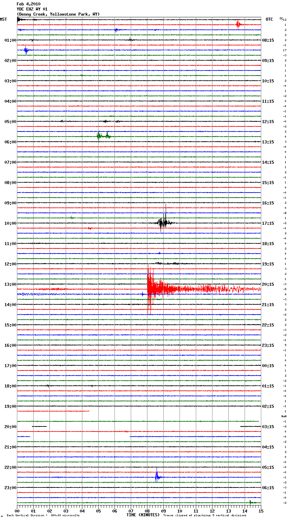Click the 05:15 UTC time label

pos(268,467)
